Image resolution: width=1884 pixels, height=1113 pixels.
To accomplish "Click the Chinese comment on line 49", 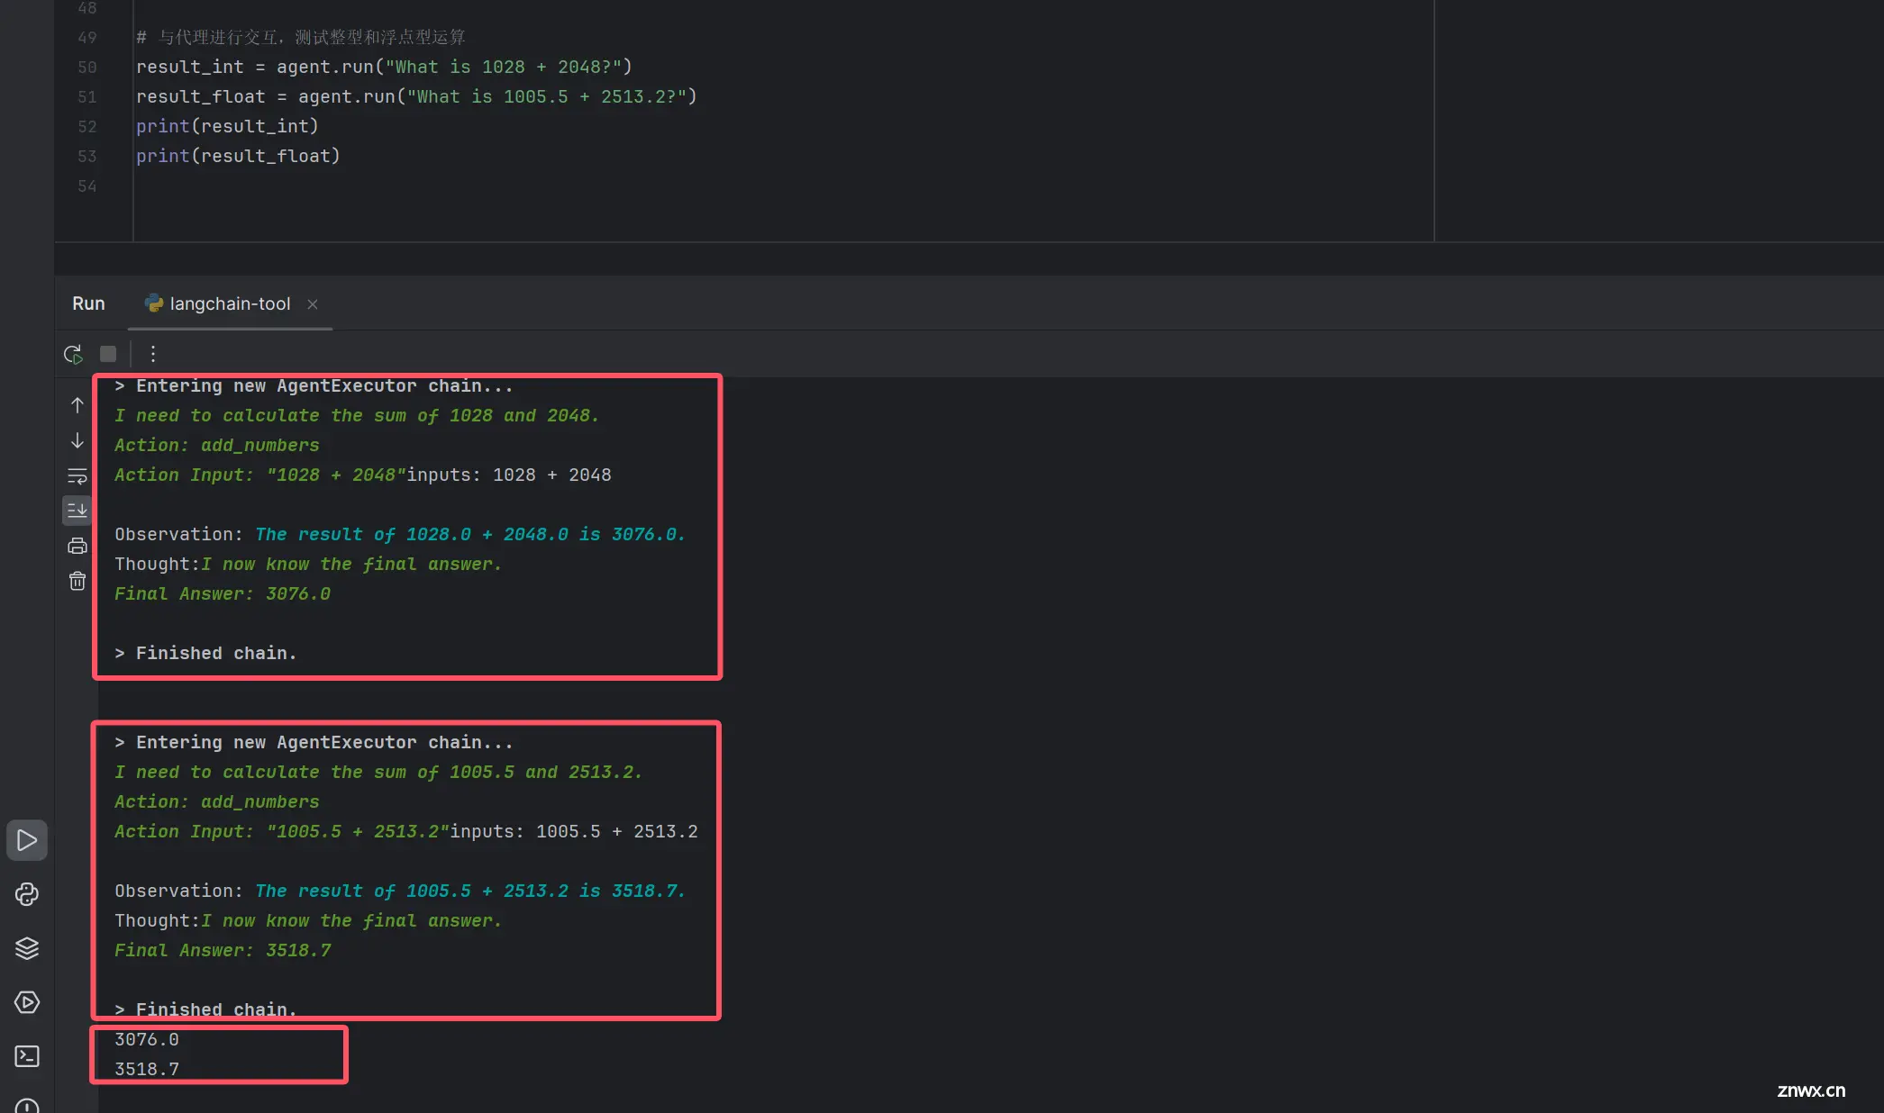I will (x=301, y=37).
